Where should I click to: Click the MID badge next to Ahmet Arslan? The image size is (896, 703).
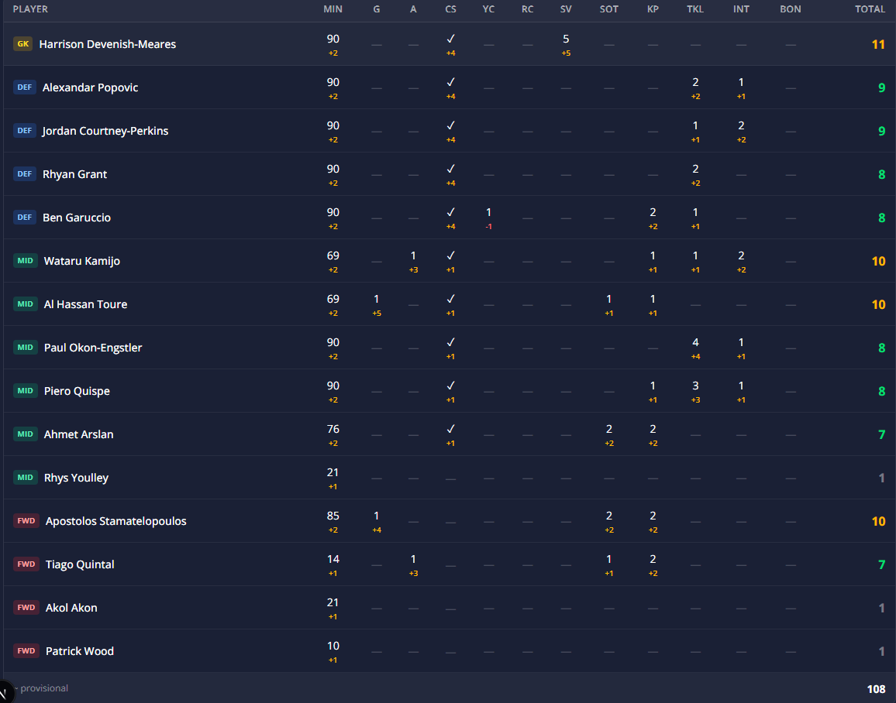pos(25,434)
